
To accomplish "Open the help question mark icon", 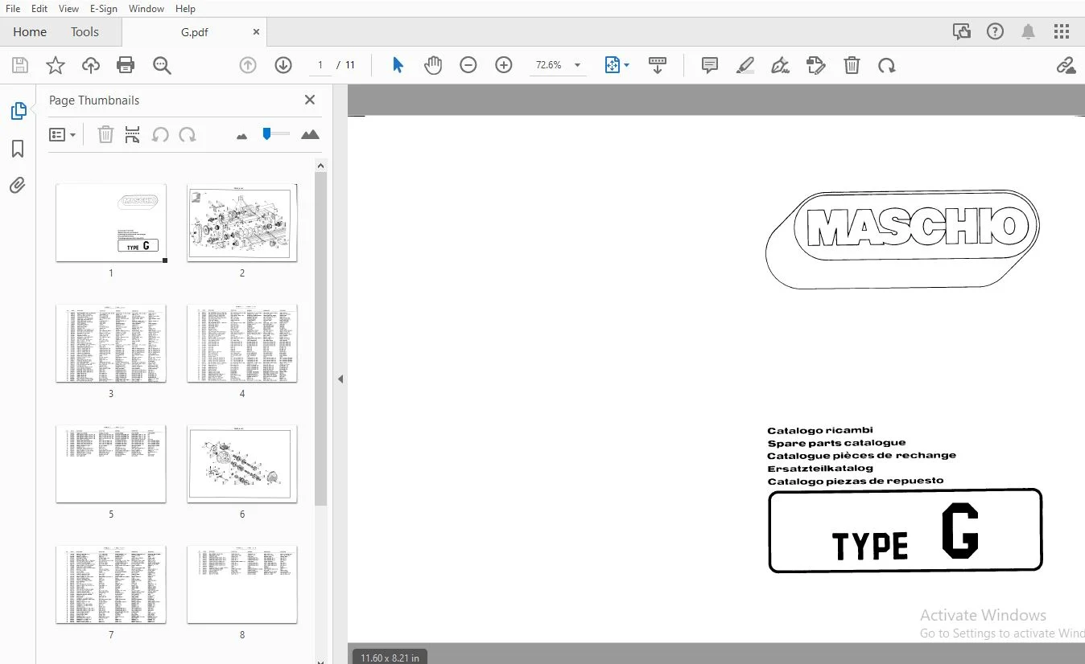I will pos(996,32).
